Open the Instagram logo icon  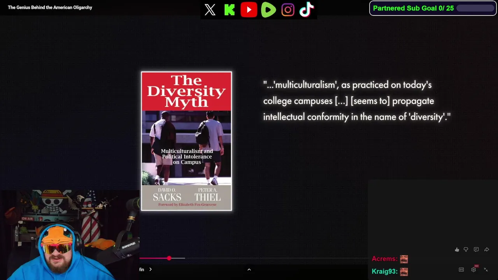tap(288, 10)
